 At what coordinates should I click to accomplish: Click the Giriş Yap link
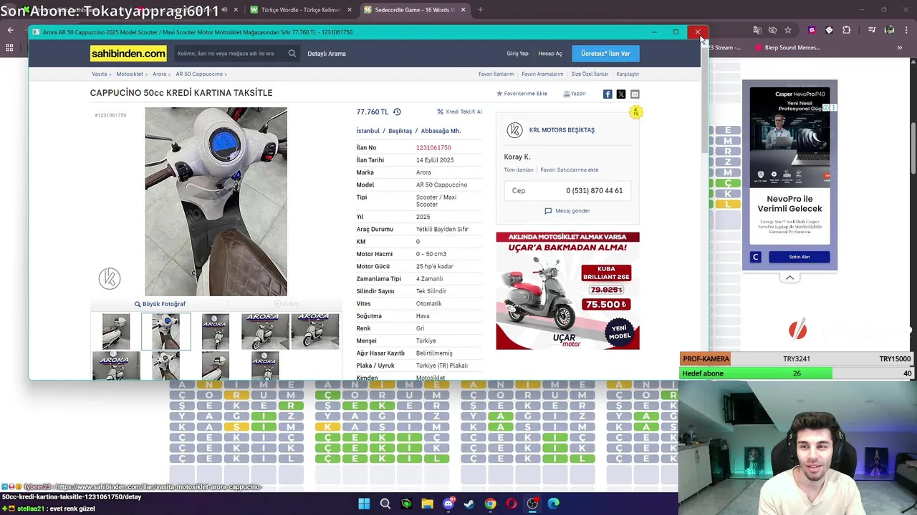[x=517, y=54]
